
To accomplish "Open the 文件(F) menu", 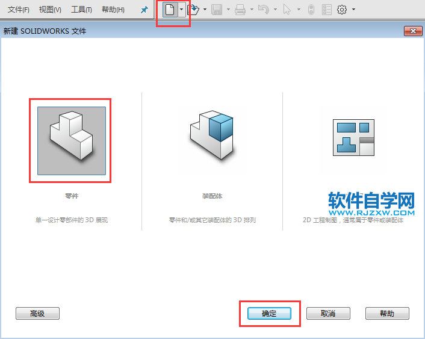I will [x=19, y=10].
